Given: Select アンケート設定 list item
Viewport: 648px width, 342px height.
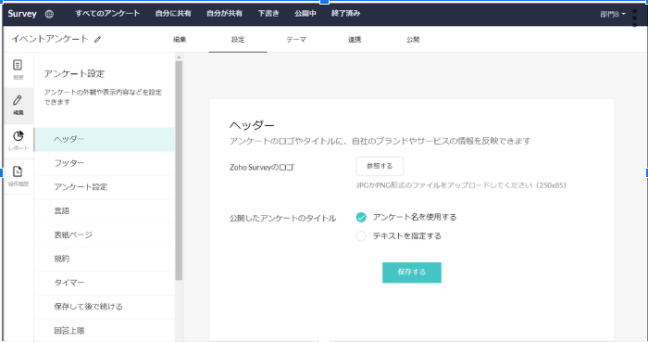Looking at the screenshot, I should point(105,187).
